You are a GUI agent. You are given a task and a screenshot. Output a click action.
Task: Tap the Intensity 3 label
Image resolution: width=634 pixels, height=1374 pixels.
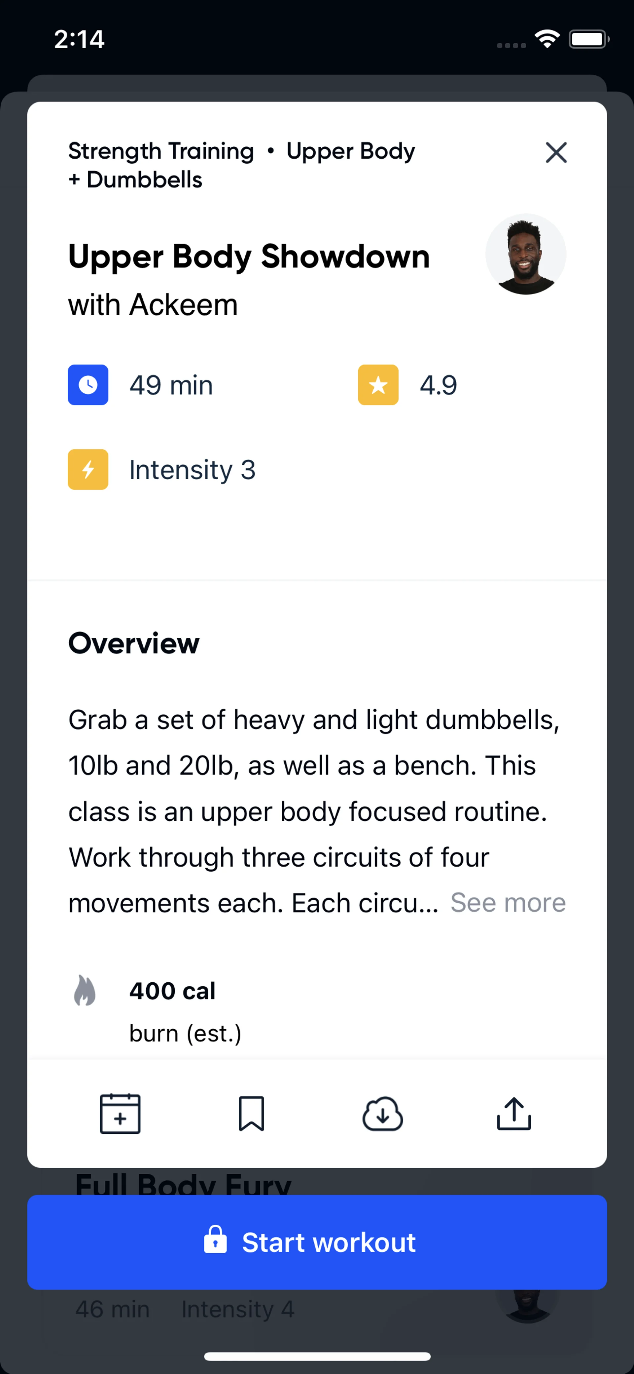(x=192, y=470)
